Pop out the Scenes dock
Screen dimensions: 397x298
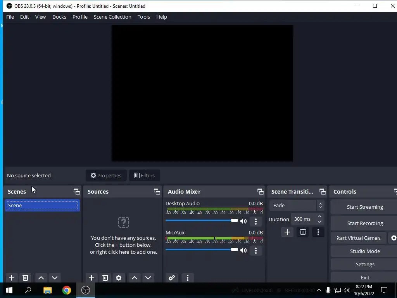coord(76,192)
